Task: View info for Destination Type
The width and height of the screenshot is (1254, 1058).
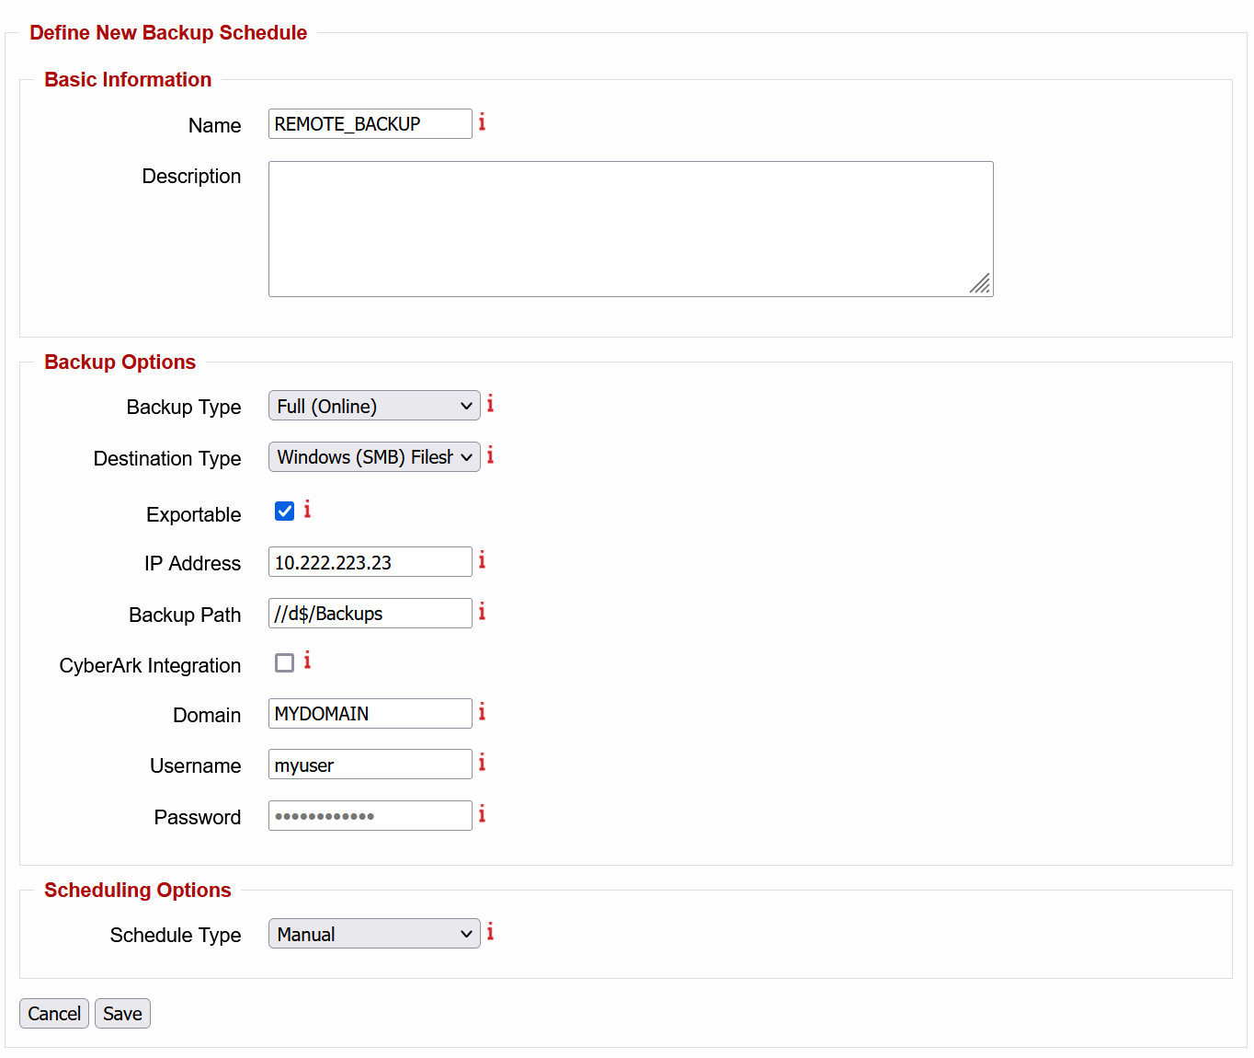Action: [x=490, y=455]
